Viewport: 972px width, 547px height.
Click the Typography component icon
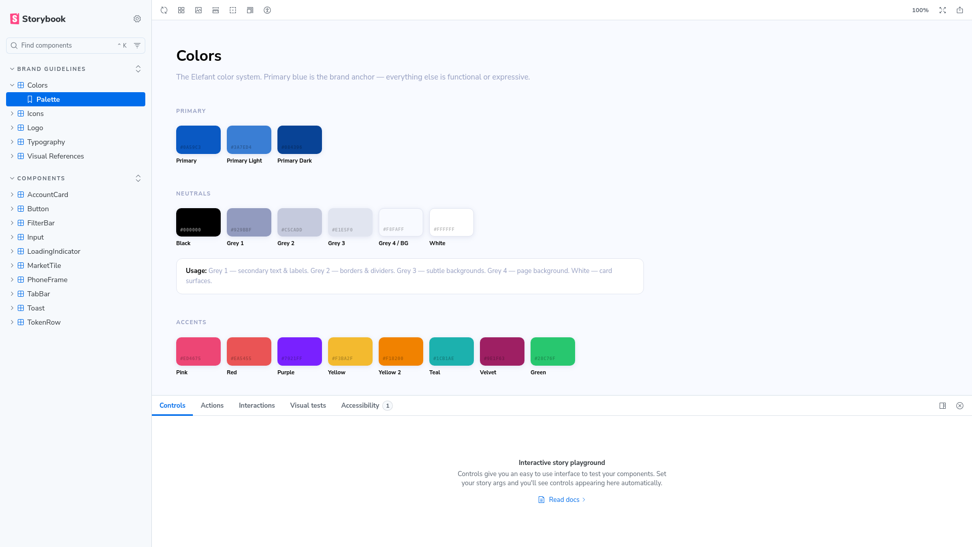pos(21,142)
